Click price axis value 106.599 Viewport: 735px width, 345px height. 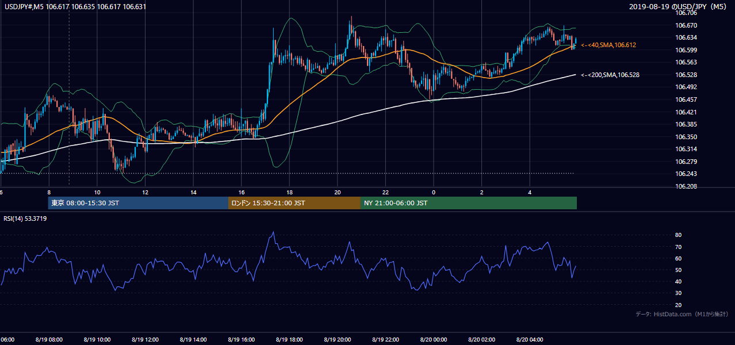click(x=686, y=50)
